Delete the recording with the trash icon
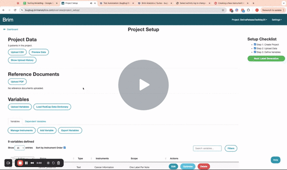This screenshot has height=170, width=287. click(x=59, y=163)
